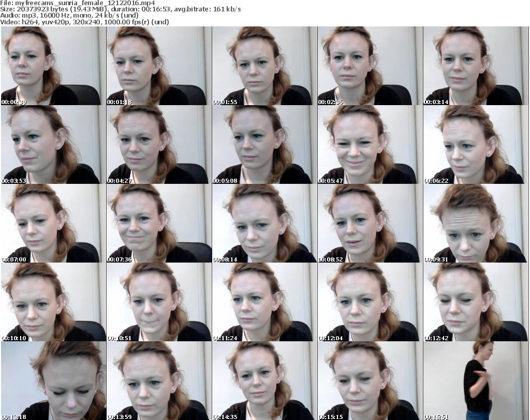Screen dimensions: 530x420
Task: Open the thumbnail stamped 00:07:00
Action: [x=53, y=224]
